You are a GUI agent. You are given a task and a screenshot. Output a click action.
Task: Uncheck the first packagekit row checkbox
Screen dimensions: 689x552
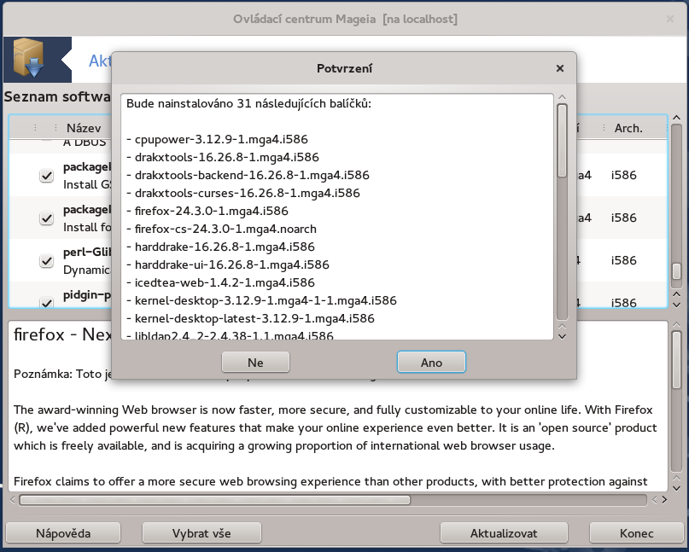point(47,176)
